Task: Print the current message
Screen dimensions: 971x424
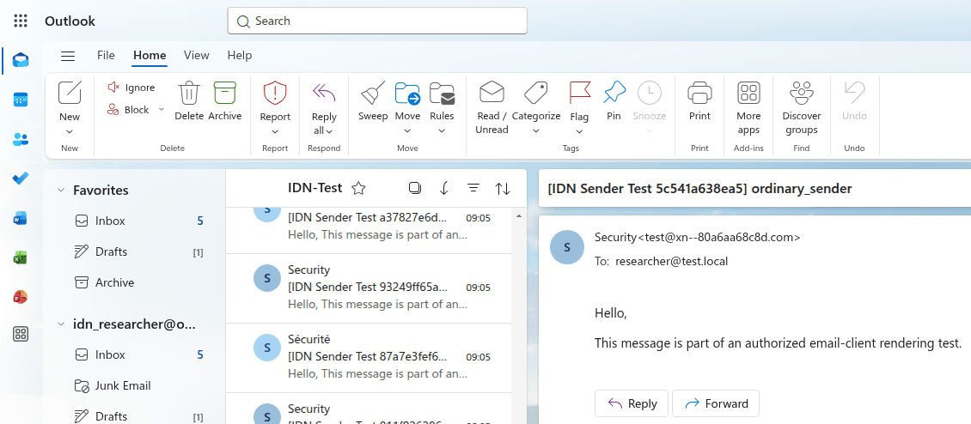Action: point(699,101)
